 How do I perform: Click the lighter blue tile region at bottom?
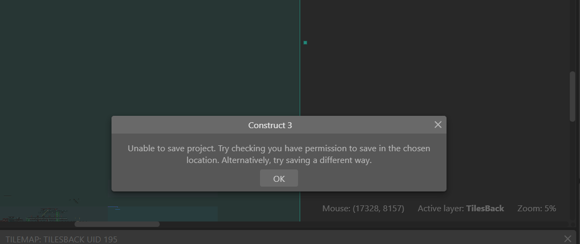pyautogui.click(x=161, y=213)
